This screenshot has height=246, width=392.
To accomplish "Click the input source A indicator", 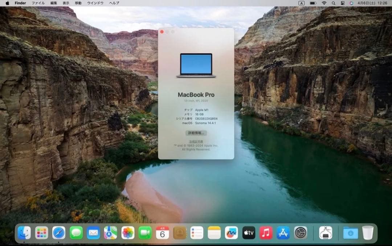I will point(302,3).
